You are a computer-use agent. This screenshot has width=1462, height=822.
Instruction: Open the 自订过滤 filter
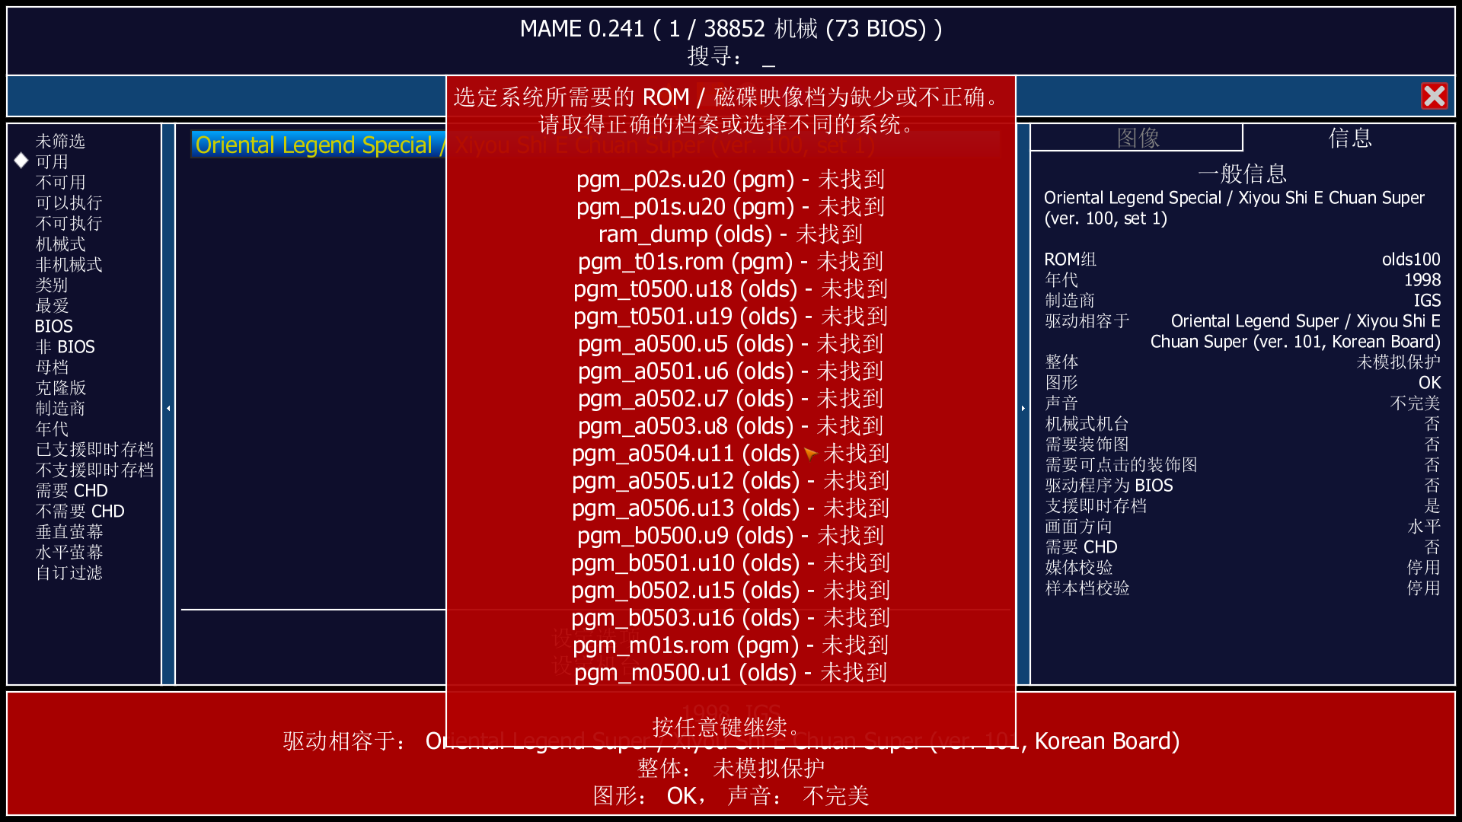[69, 572]
